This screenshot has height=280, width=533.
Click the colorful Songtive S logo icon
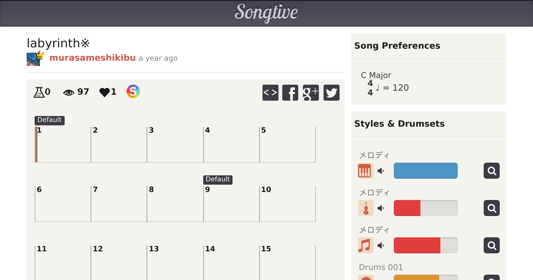pyautogui.click(x=133, y=91)
